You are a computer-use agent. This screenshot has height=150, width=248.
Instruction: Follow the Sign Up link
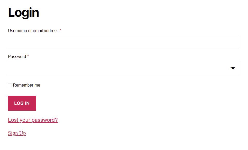[17, 133]
